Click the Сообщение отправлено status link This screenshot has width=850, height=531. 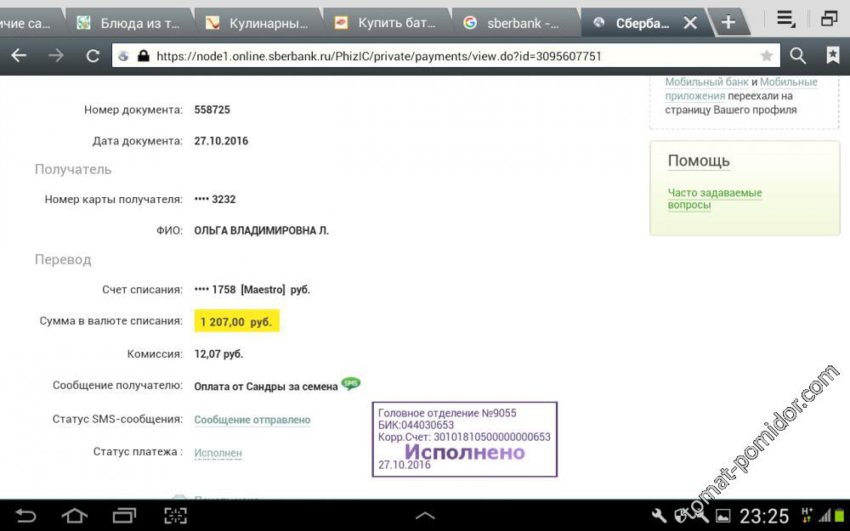[x=252, y=420]
